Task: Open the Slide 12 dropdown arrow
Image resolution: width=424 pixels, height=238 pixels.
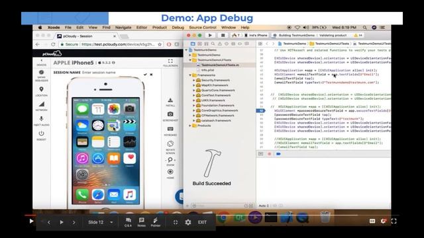Action: (111, 222)
